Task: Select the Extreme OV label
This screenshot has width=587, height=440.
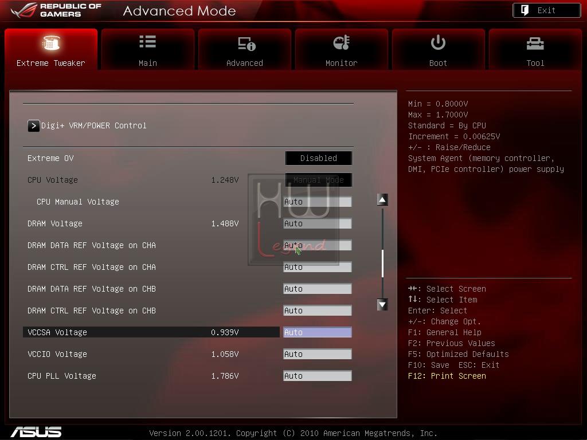Action: (50, 158)
